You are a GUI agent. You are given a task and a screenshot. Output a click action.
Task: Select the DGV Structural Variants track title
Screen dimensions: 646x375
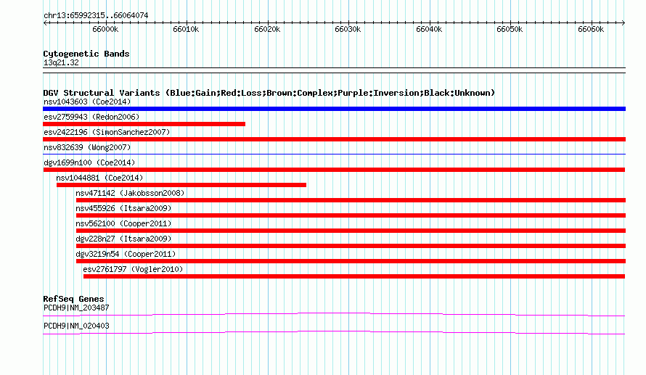tap(269, 93)
